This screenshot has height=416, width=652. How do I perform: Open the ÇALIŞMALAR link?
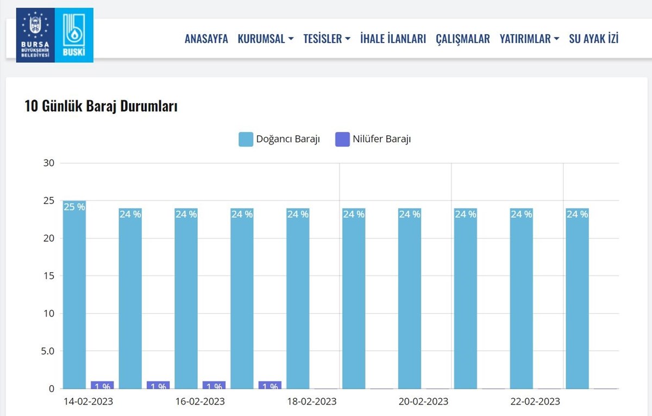(462, 39)
